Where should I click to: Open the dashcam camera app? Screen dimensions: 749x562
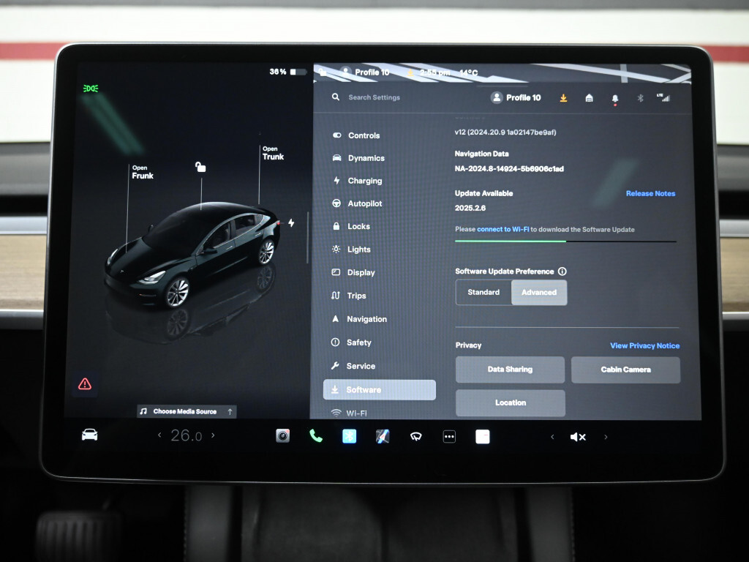[x=282, y=436]
